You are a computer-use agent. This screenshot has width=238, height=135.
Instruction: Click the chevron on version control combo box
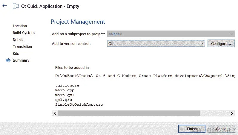pyautogui.click(x=202, y=43)
